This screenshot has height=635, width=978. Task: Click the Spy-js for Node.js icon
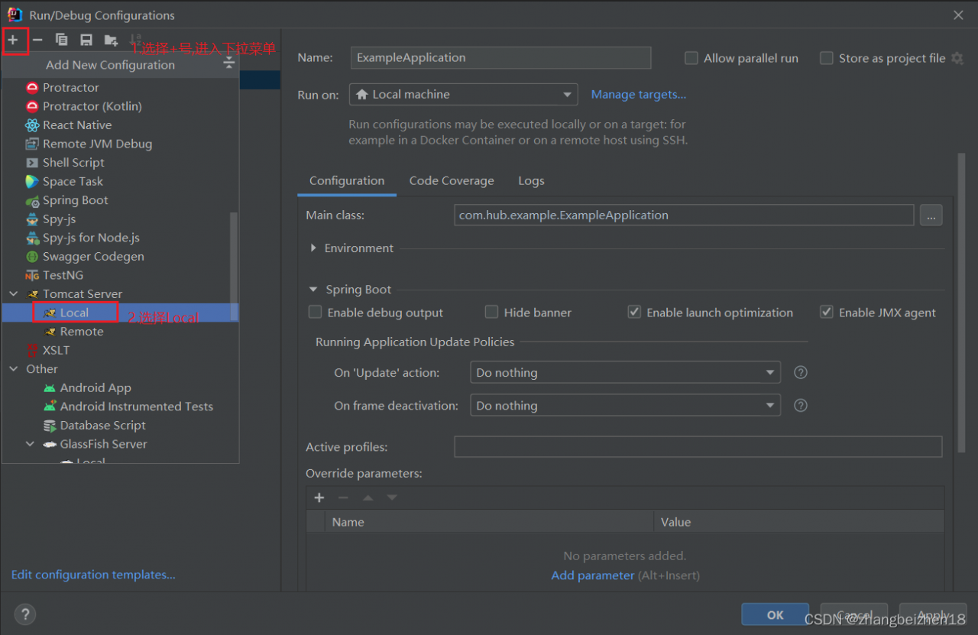tap(32, 238)
